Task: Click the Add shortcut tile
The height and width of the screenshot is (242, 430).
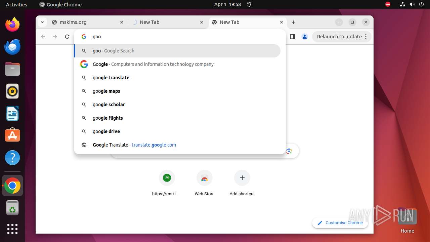Action: 242,183
